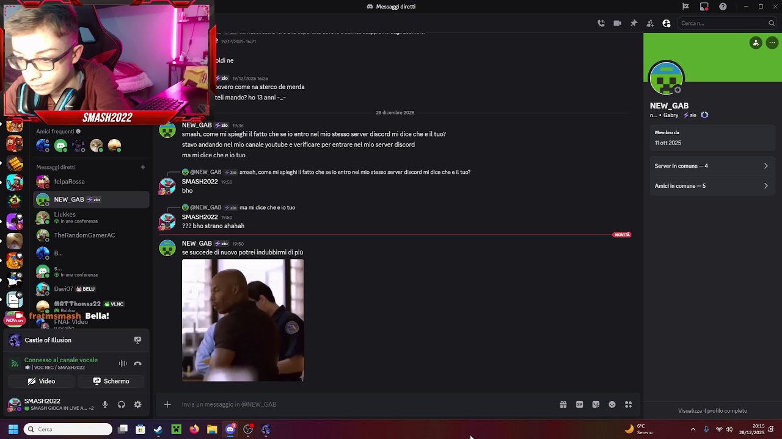Open NEW_GAB's avatar in profile panel

[667, 78]
